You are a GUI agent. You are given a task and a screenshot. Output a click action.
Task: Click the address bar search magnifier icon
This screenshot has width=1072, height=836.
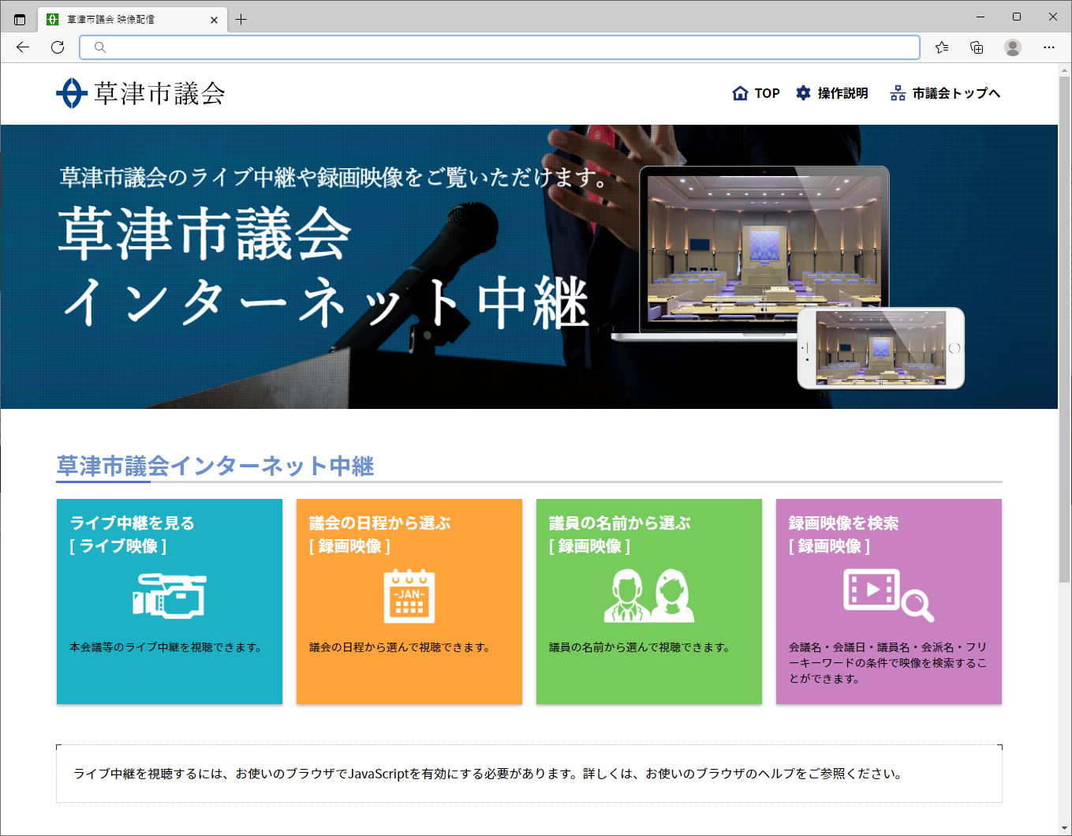point(100,47)
